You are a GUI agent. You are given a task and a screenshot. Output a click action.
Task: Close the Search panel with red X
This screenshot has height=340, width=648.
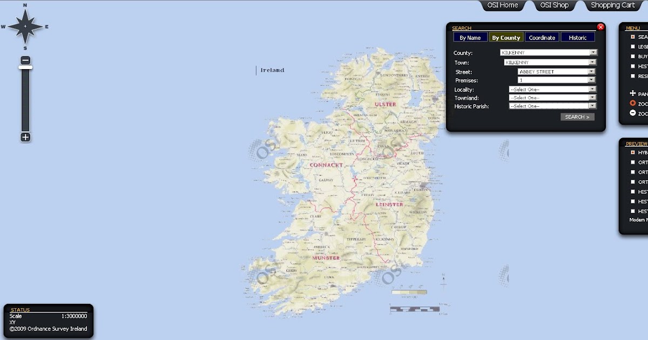(600, 27)
